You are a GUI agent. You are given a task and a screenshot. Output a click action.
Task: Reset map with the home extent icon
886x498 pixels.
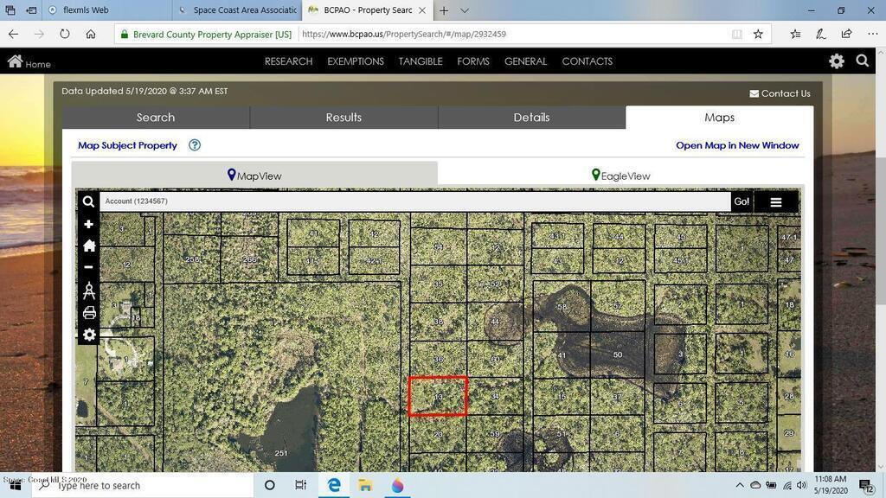[88, 246]
